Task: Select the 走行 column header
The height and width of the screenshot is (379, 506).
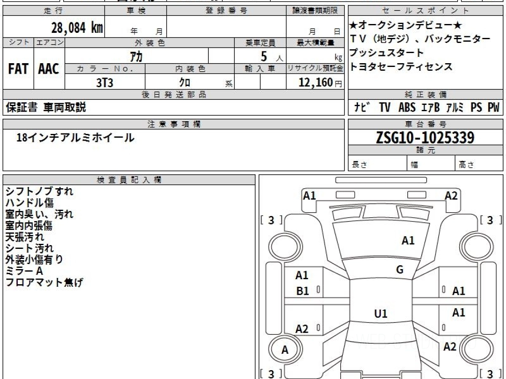Action: [x=54, y=11]
